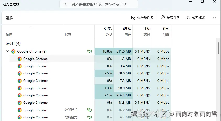This screenshot has height=121, width=221.
Task: Click 效能模式 status on the 16.2 MB row
Action: [x=71, y=110]
